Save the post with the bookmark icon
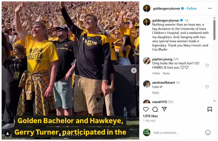The height and width of the screenshot is (141, 218). tap(210, 109)
